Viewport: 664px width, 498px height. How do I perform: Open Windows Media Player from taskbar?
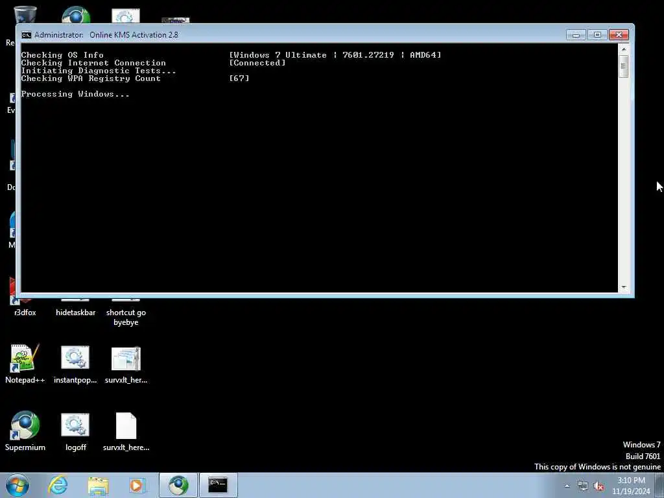[x=137, y=485]
